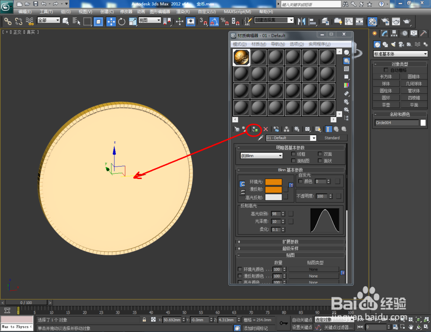Select the Geometry category sphere icon
The width and height of the screenshot is (431, 332).
tap(377, 44)
